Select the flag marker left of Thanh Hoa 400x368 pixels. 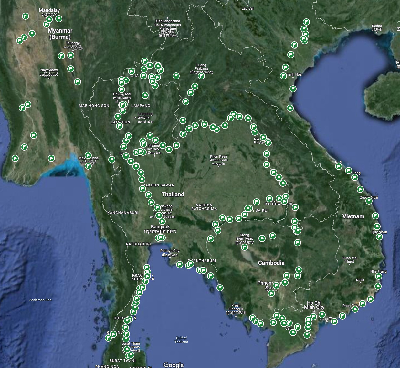point(283,76)
